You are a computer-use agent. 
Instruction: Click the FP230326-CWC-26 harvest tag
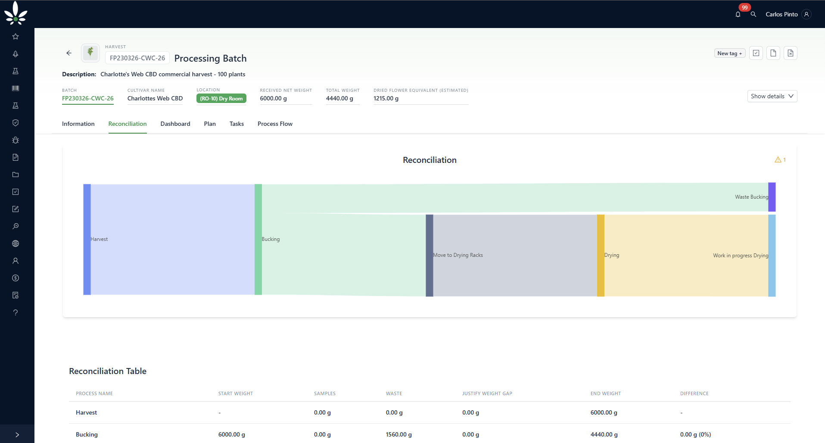(137, 58)
